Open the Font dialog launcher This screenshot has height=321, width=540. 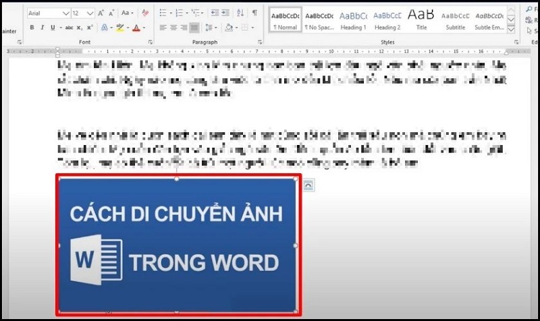pos(150,42)
